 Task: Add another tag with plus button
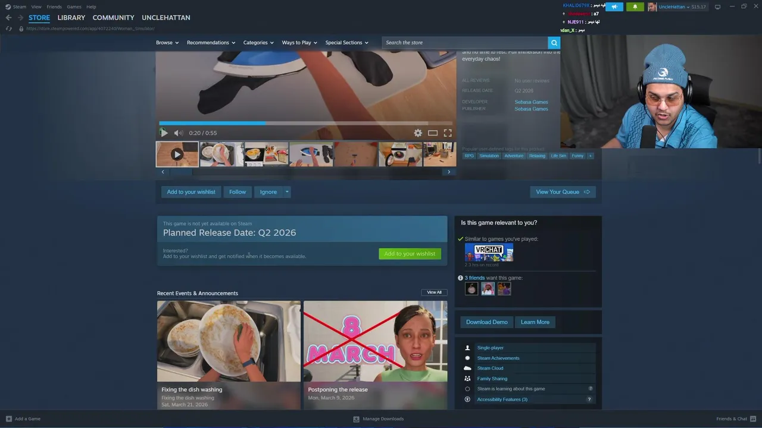pyautogui.click(x=590, y=156)
